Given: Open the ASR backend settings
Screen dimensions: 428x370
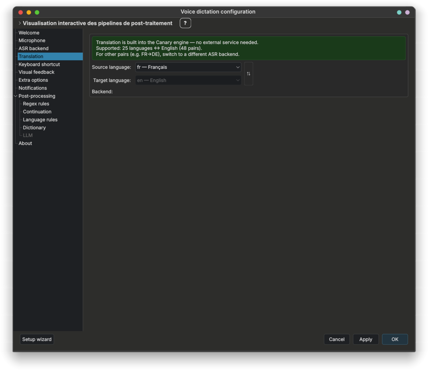Looking at the screenshot, I should tap(34, 48).
